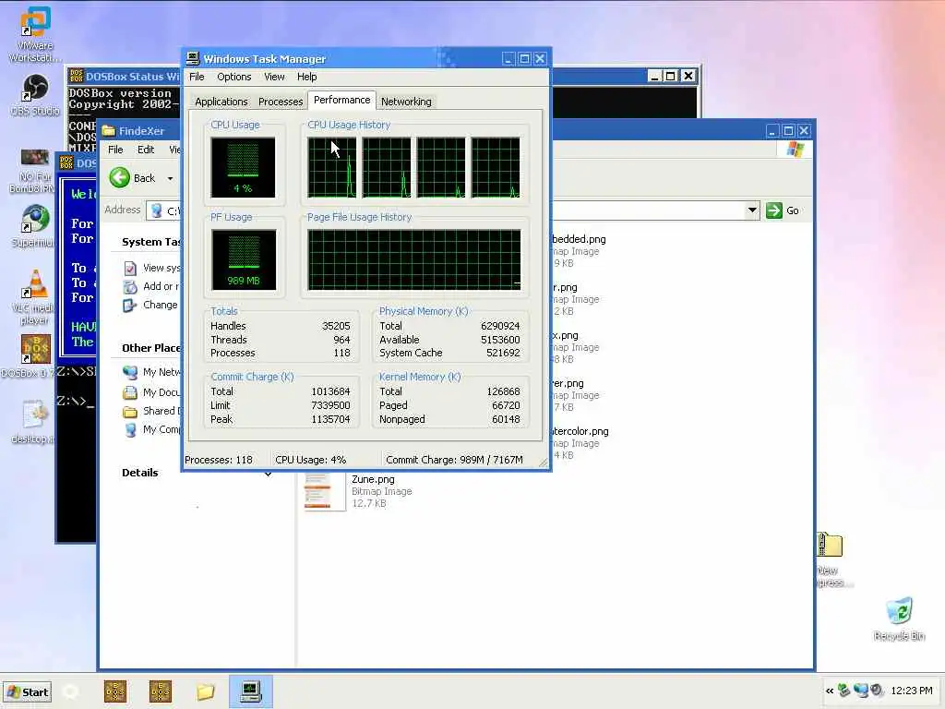
Task: Expand hidden system tray icons chevron
Action: click(x=830, y=691)
